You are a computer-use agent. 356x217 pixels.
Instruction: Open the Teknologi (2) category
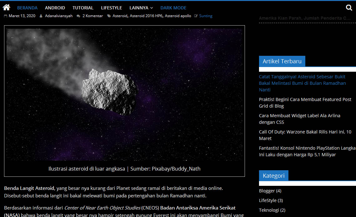click(272, 210)
